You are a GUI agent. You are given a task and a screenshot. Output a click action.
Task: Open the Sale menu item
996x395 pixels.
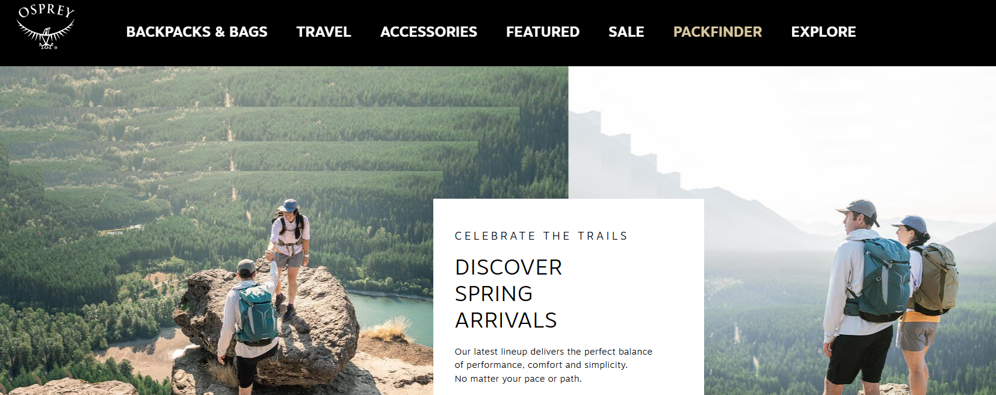[626, 32]
